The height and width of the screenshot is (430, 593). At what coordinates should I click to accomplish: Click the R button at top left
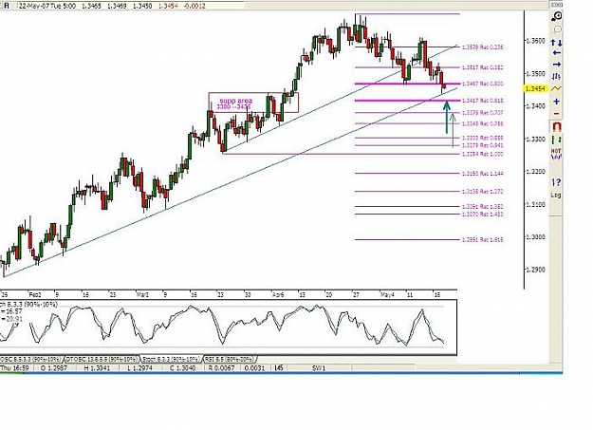point(6,6)
